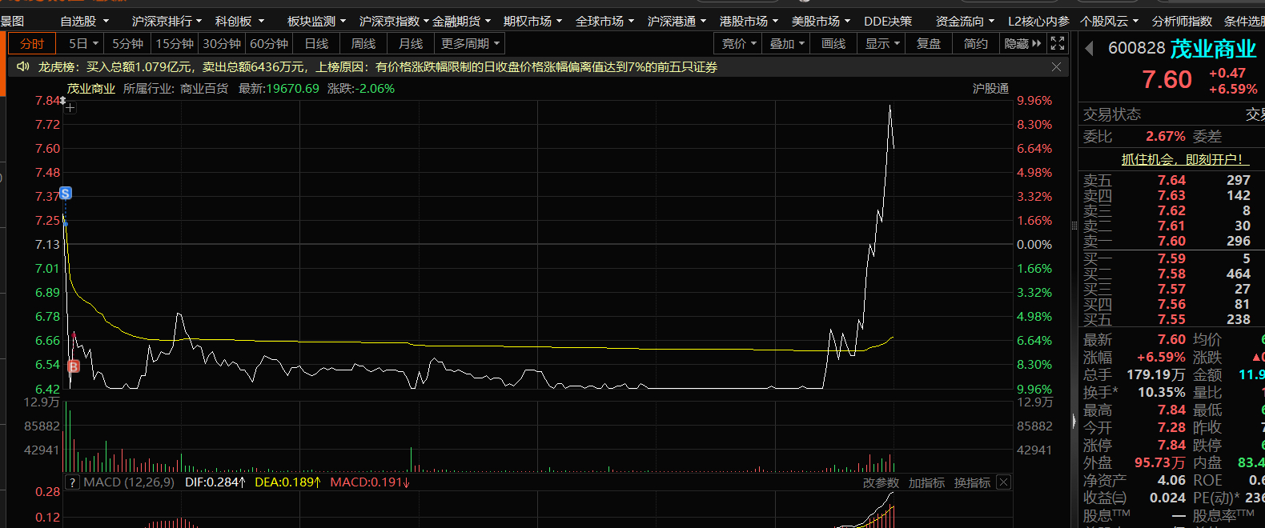Click the 买五 price 7.55 row
The height and width of the screenshot is (528, 1265).
(x=1171, y=319)
